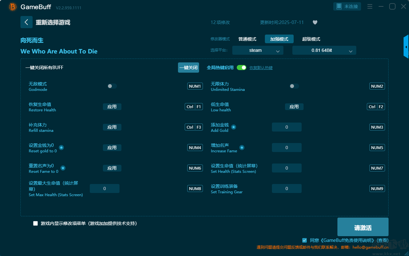The height and width of the screenshot is (256, 409).
Task: Click the heart favorite icon
Action: 315,22
